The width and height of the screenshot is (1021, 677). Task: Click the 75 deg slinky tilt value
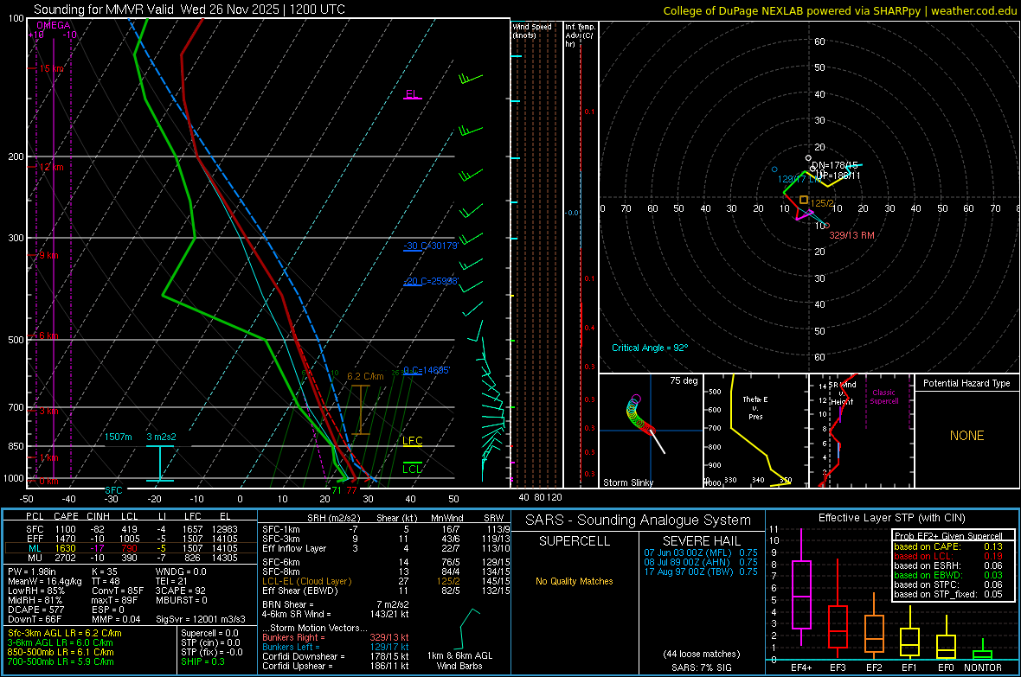684,380
